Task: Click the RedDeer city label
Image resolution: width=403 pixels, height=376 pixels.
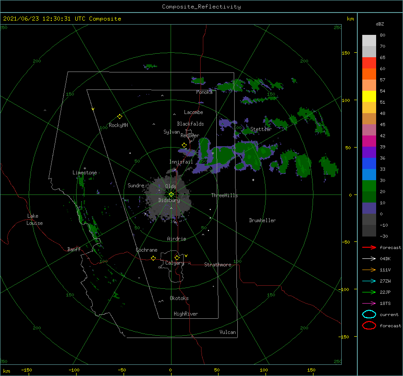Action: (190, 135)
